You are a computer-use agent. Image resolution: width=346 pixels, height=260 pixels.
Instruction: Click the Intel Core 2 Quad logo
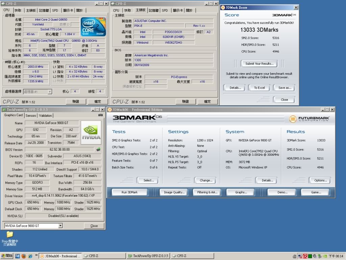[93, 27]
